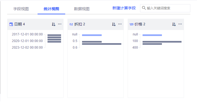Click the null label in 价格 chart
Viewport: 197px width, 108px height.
pyautogui.click(x=135, y=34)
